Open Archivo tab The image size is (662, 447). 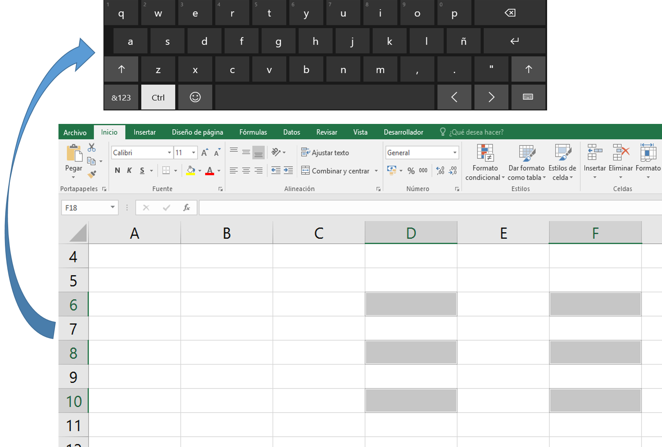pyautogui.click(x=75, y=133)
